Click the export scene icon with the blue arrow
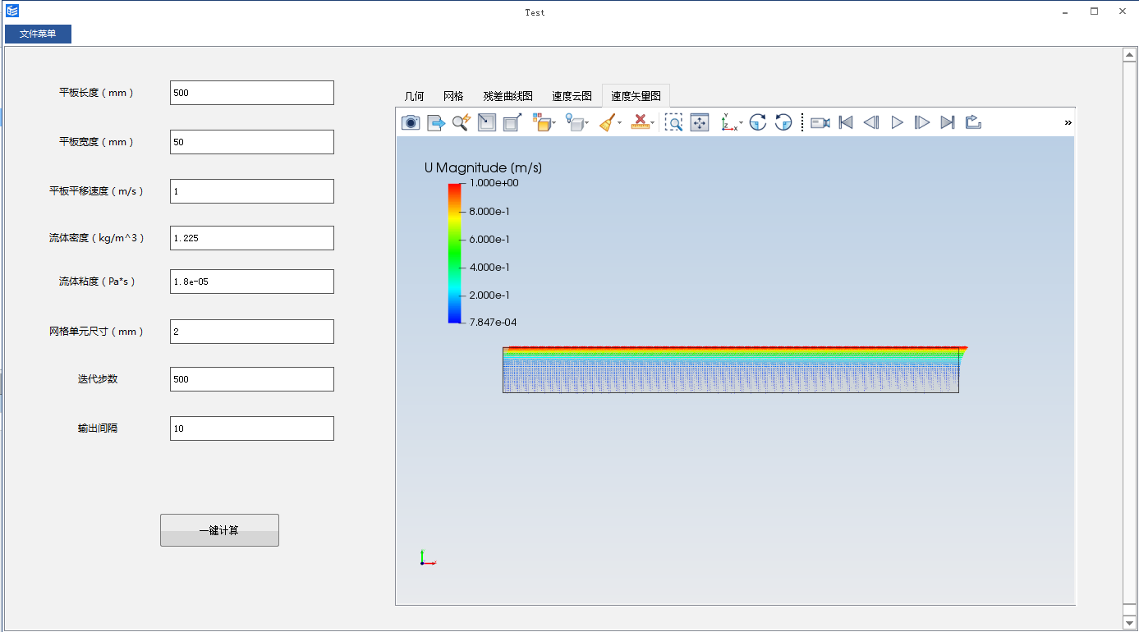Screen dimensions: 1139x632 point(436,122)
